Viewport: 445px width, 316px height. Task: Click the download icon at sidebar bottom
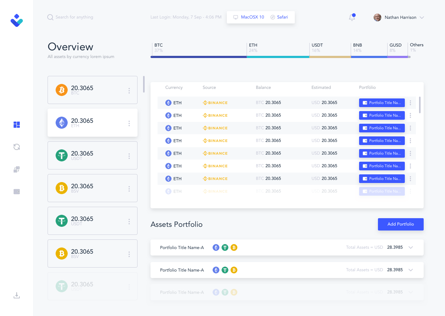(x=17, y=296)
